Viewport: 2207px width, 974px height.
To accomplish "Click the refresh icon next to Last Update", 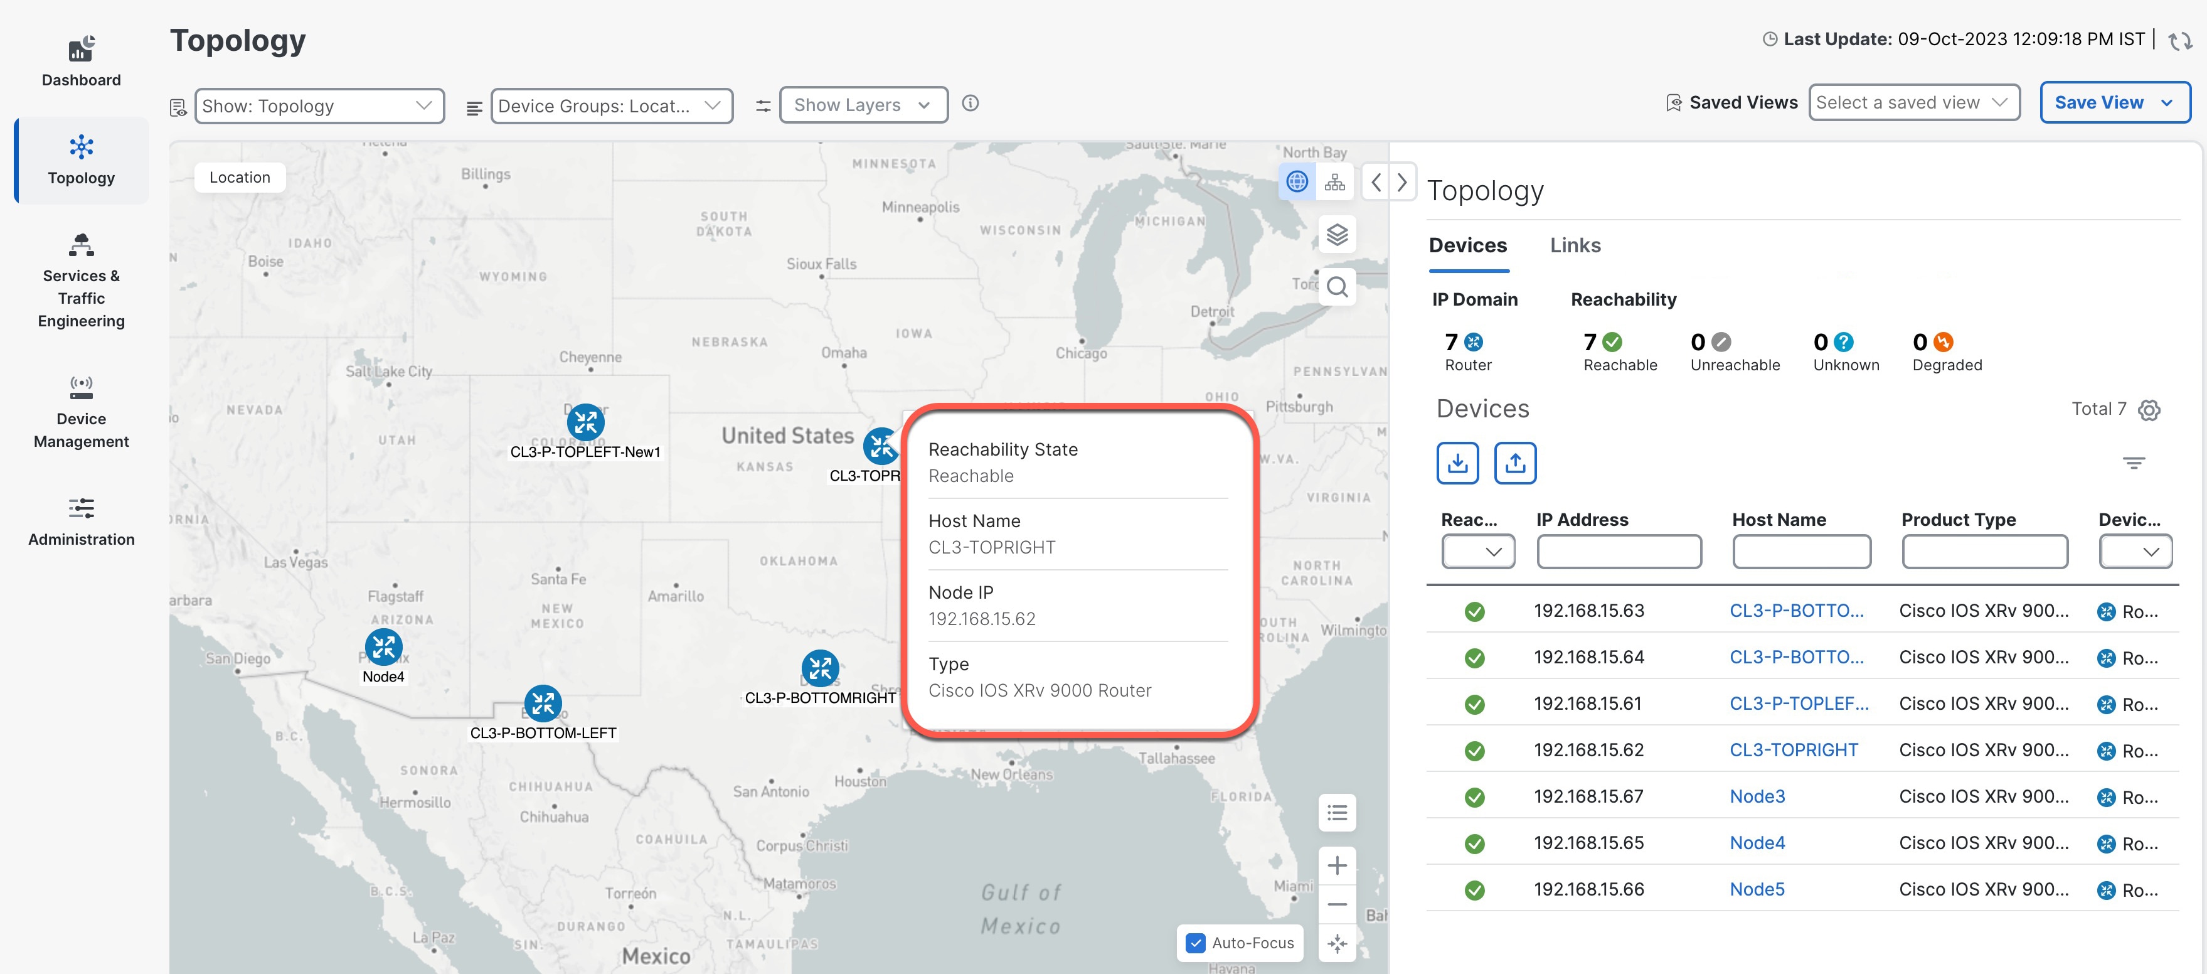I will [2179, 40].
